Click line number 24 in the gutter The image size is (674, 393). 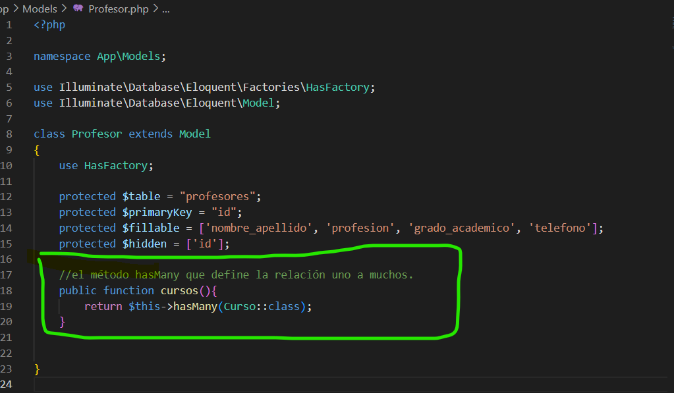point(6,384)
